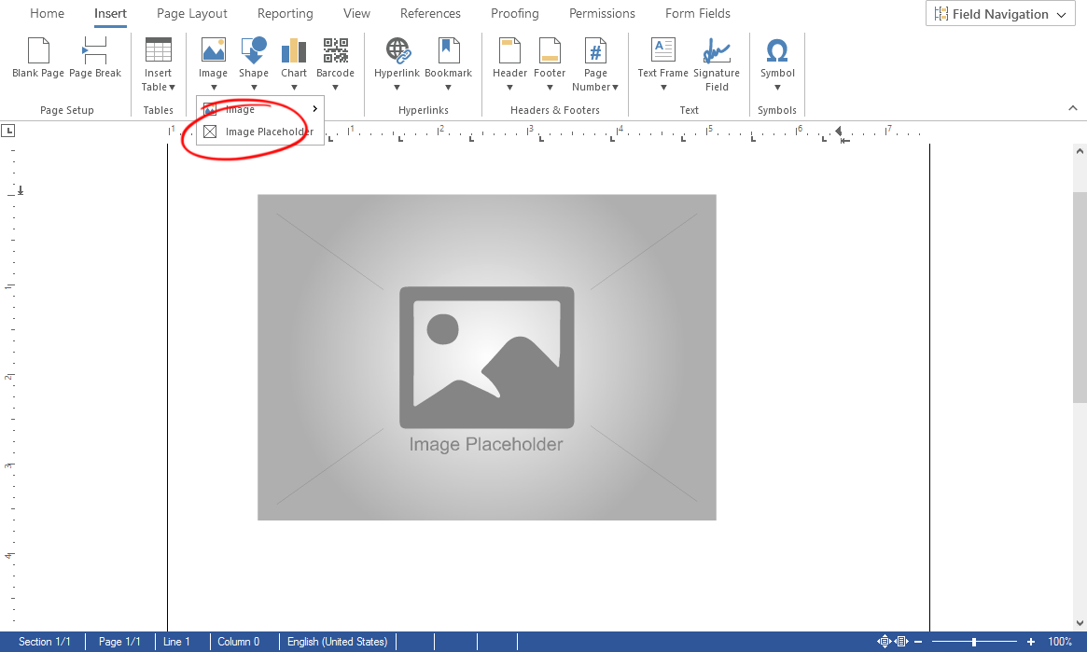This screenshot has height=652, width=1087.
Task: Open the Field Navigation dropdown
Action: pos(1000,14)
